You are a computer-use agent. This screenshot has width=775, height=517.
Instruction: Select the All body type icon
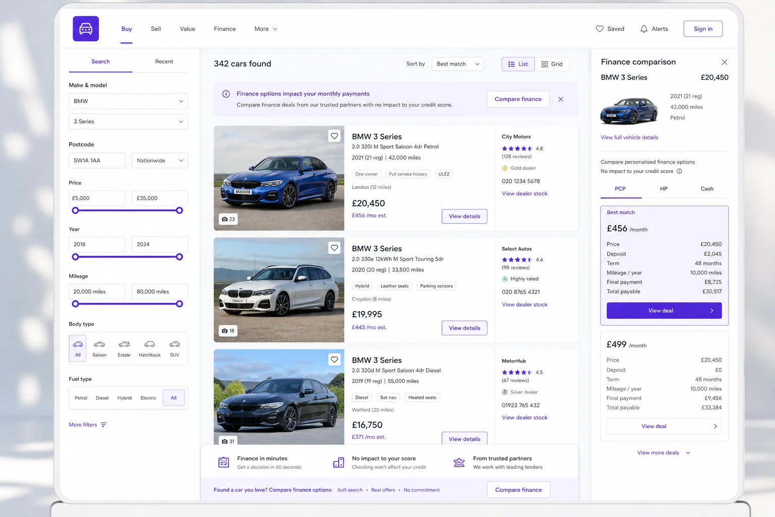click(78, 348)
